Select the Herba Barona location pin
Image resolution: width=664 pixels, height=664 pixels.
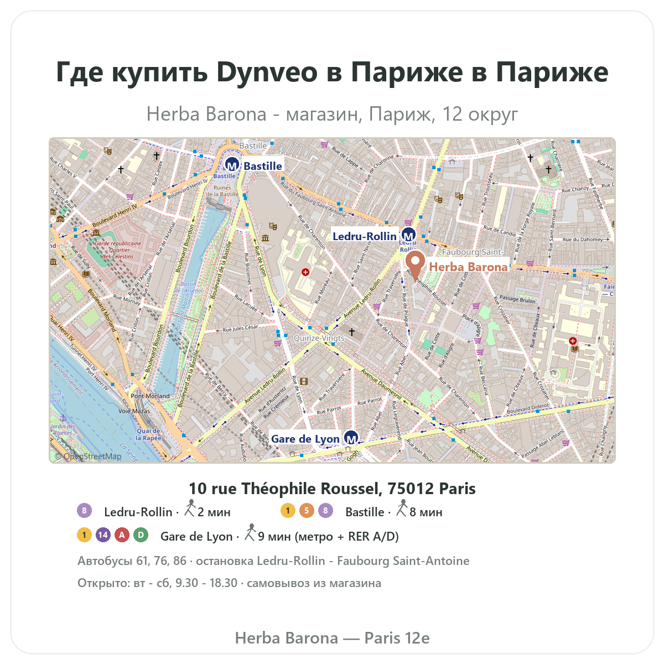point(414,265)
